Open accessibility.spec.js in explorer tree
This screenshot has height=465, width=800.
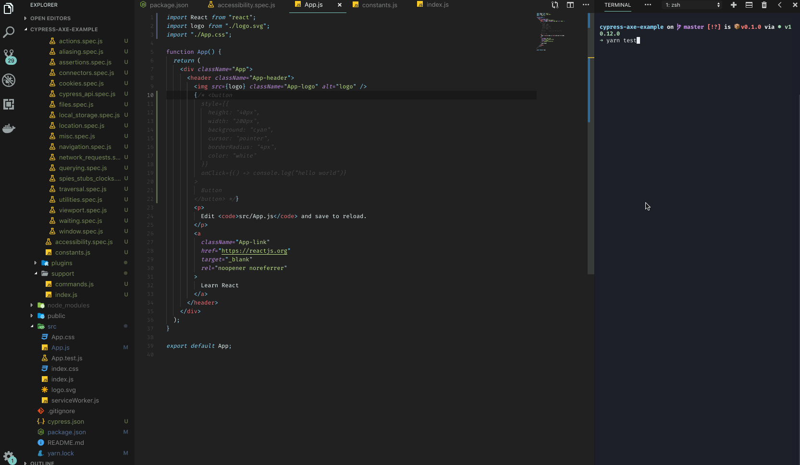pyautogui.click(x=84, y=242)
